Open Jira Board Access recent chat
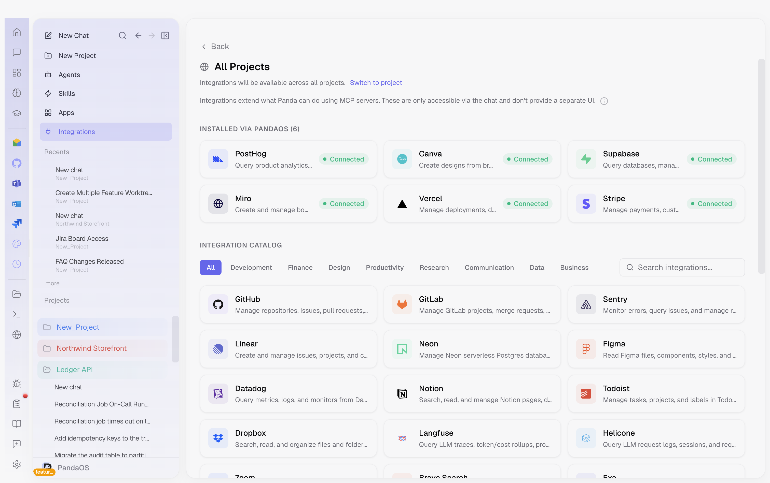 (x=105, y=242)
